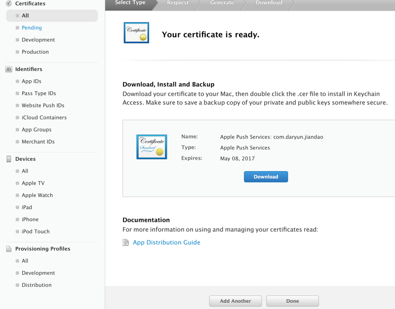Screen dimensions: 395x309
Task: Show Apple TV devices
Action: (33, 183)
